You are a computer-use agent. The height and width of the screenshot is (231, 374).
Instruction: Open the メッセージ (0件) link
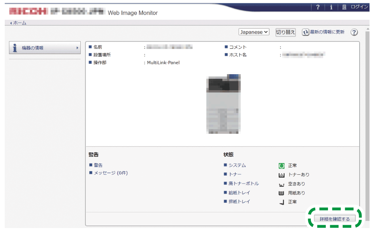[x=111, y=173]
